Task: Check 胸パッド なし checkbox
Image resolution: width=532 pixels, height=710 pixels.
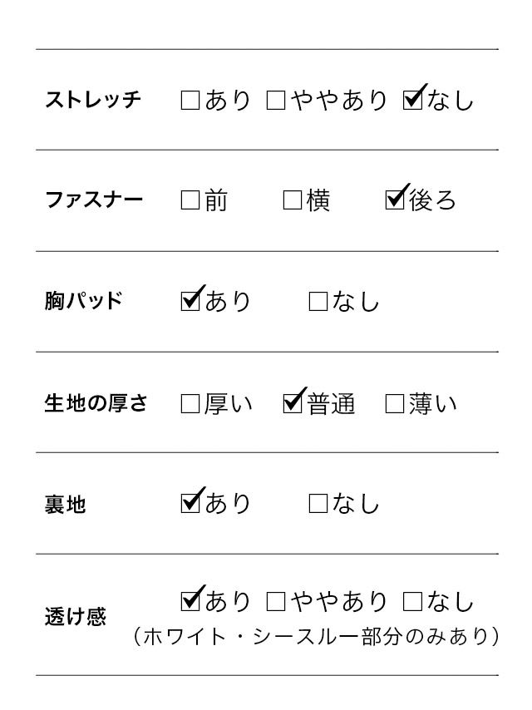Action: click(318, 302)
